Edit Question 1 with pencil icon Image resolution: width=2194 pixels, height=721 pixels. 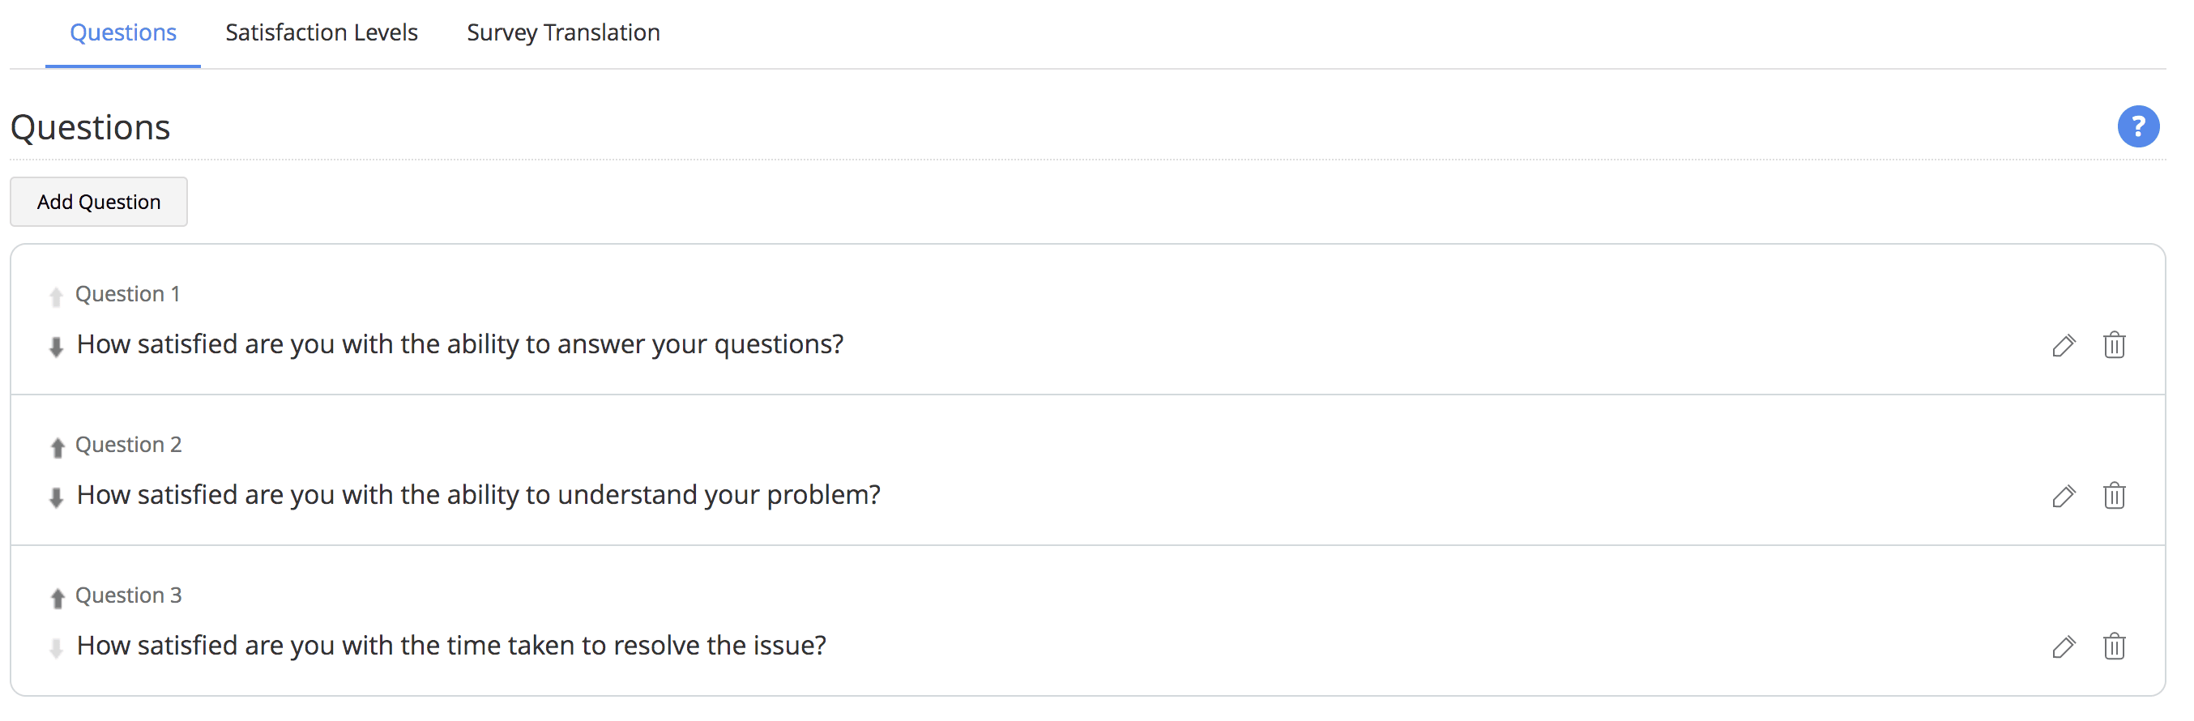[2063, 346]
